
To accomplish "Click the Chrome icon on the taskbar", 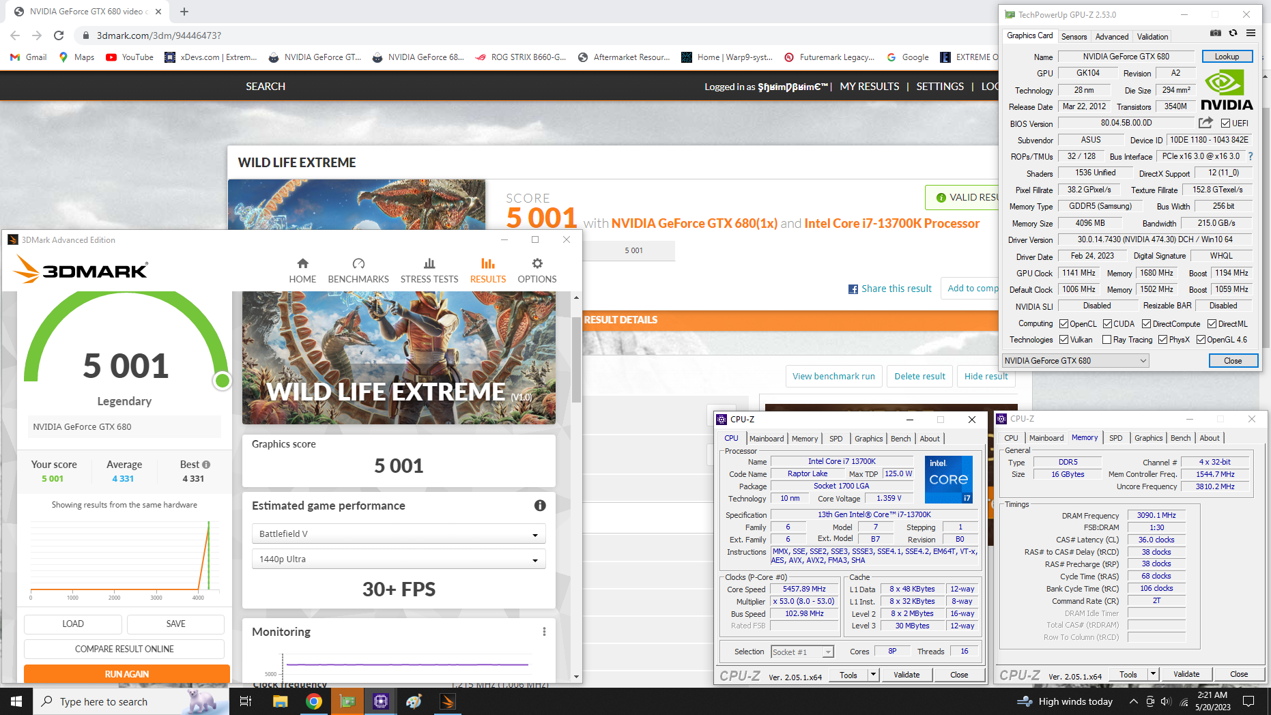I will pos(314,701).
